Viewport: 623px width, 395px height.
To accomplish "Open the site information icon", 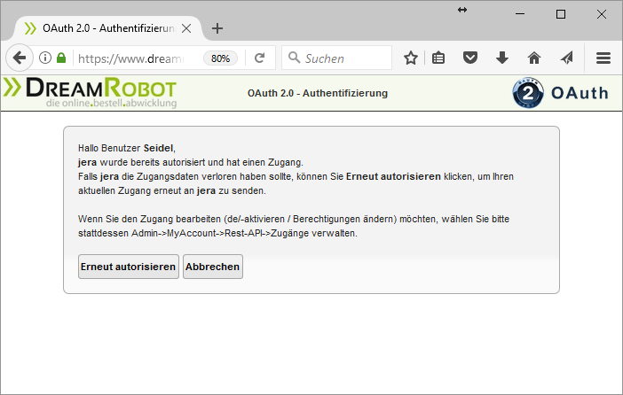I will [x=44, y=58].
